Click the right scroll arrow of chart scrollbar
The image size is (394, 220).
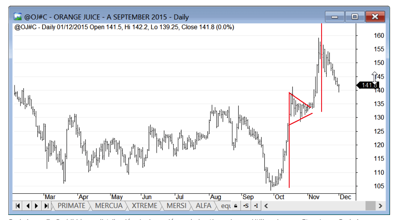tap(380, 206)
